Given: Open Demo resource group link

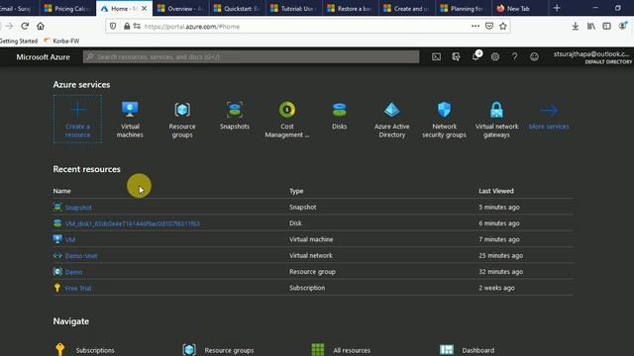Looking at the screenshot, I should tap(73, 272).
